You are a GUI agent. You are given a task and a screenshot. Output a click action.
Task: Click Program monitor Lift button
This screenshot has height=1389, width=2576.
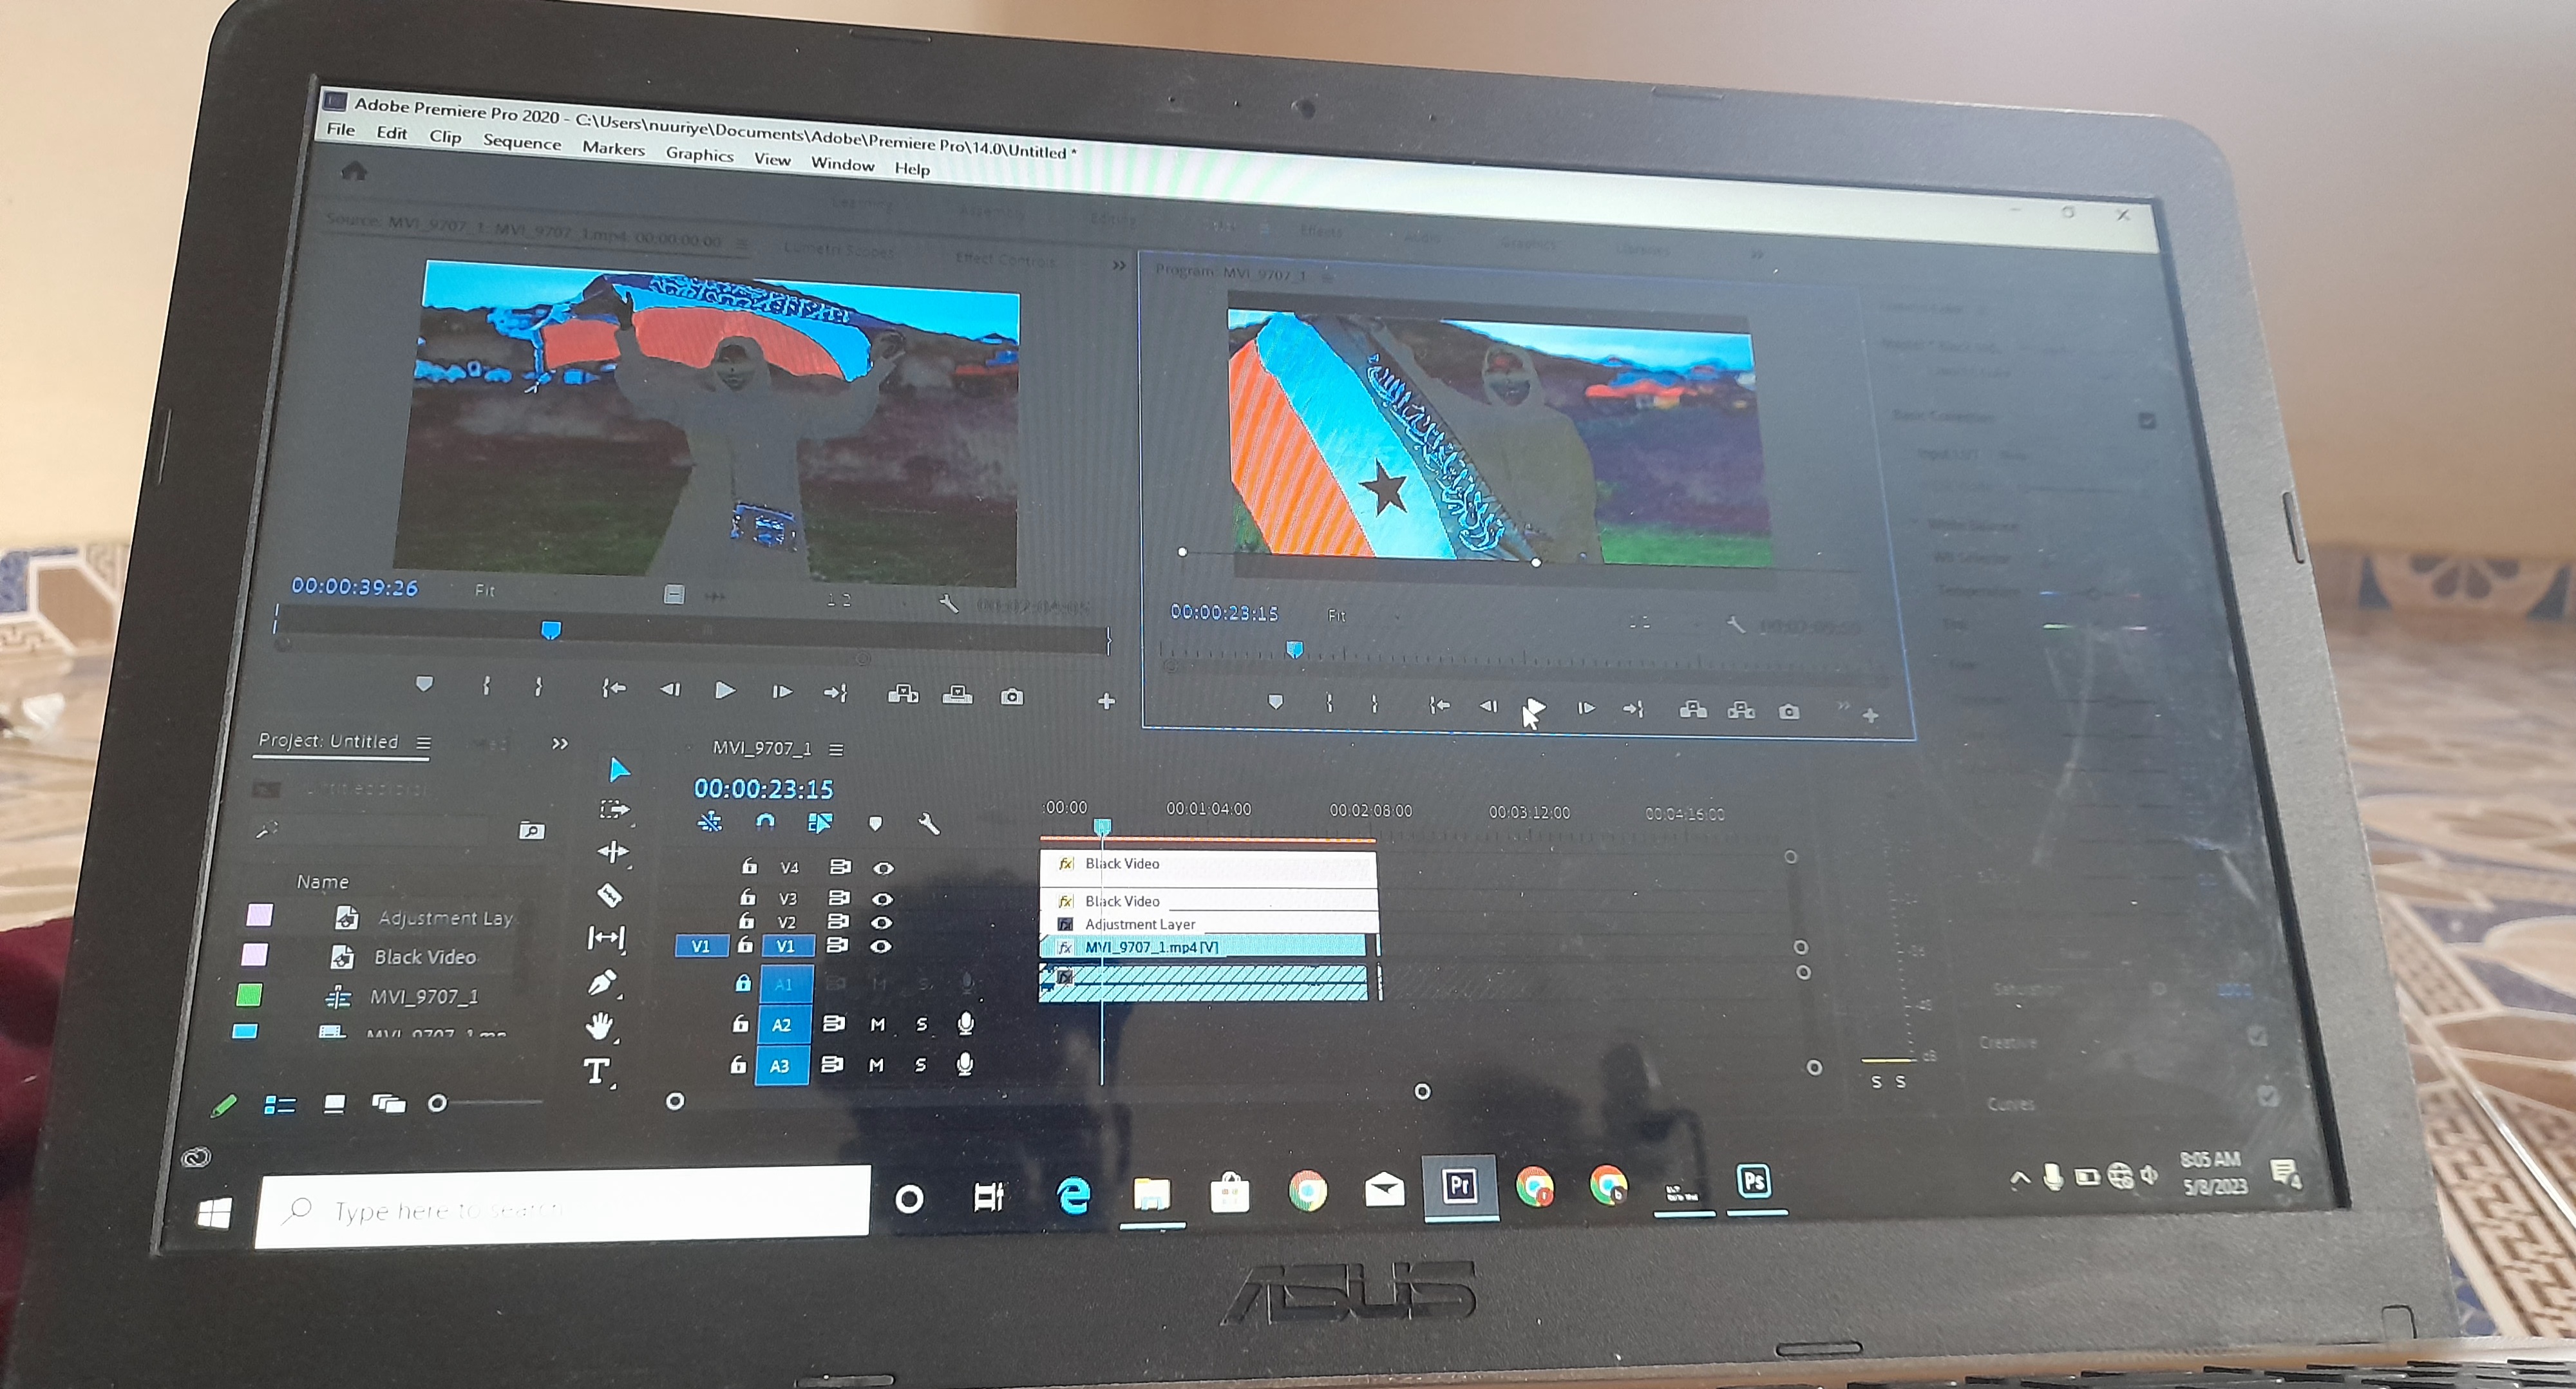coord(1693,710)
